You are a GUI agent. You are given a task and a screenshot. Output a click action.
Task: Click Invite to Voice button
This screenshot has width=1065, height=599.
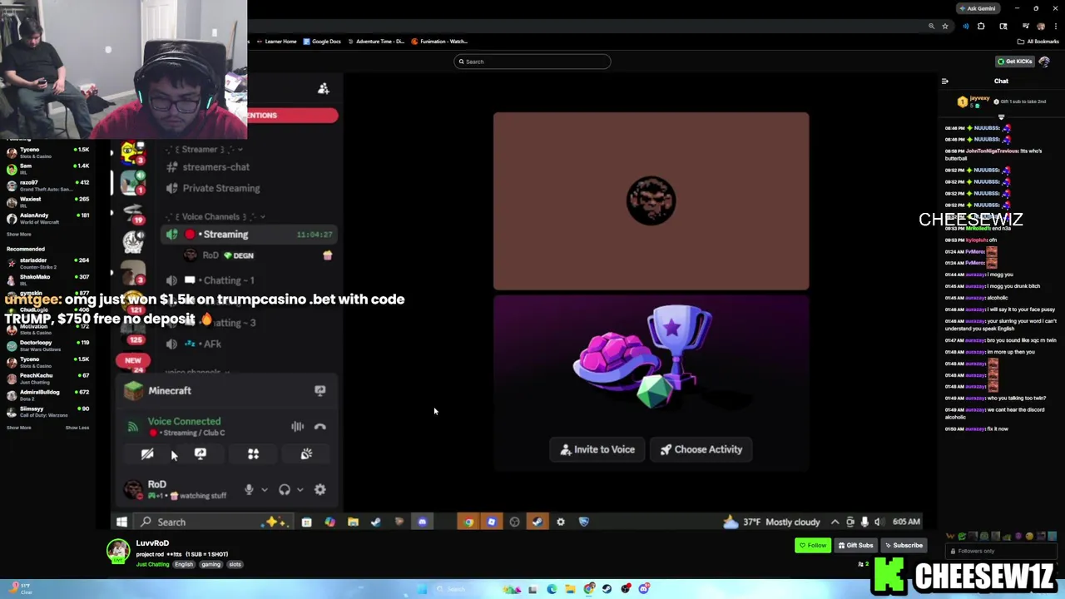pos(597,450)
